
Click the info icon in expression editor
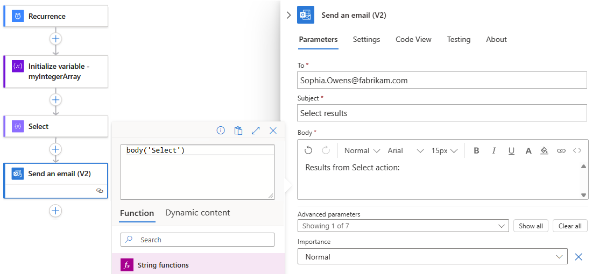[221, 131]
